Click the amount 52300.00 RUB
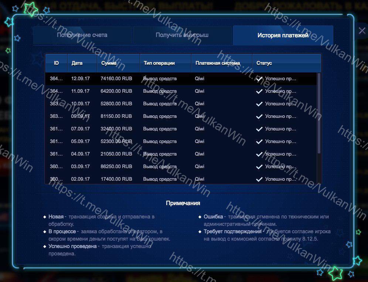This screenshot has width=368, height=282. pyautogui.click(x=116, y=141)
